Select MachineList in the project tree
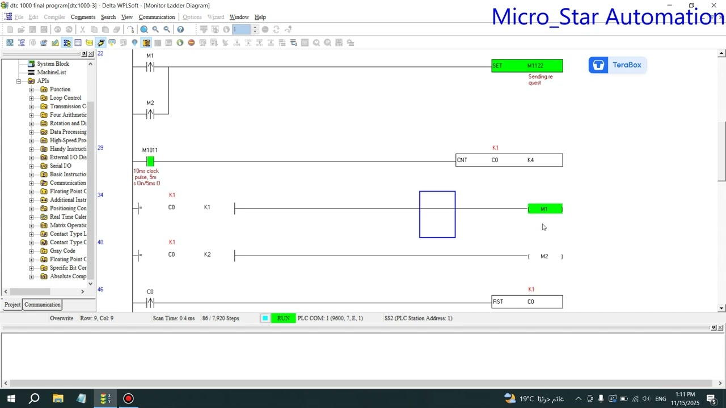Viewport: 726px width, 408px height. [52, 73]
